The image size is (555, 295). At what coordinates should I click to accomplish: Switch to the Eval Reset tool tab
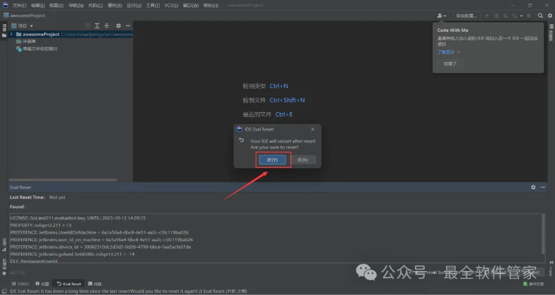tap(69, 284)
